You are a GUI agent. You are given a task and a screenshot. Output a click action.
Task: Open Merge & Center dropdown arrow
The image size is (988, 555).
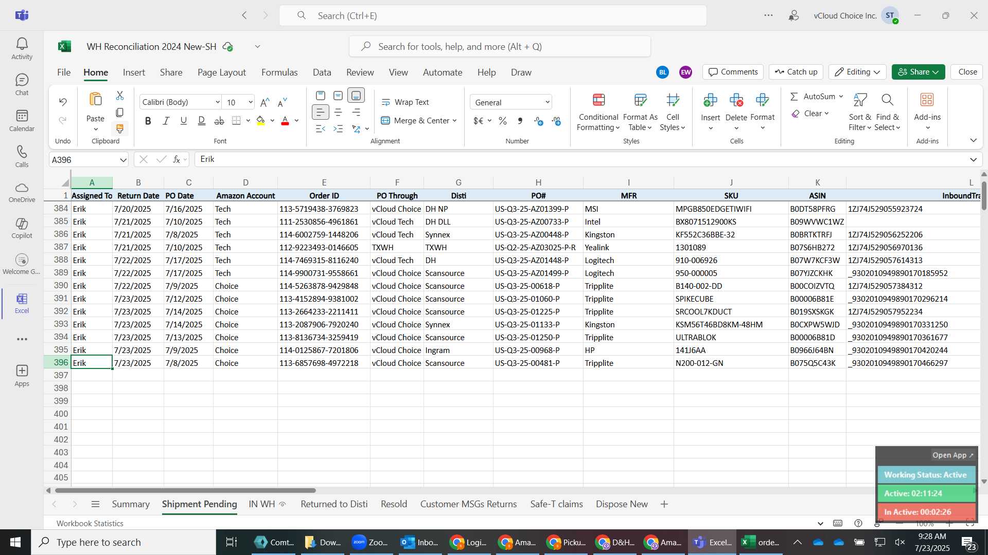pos(455,121)
